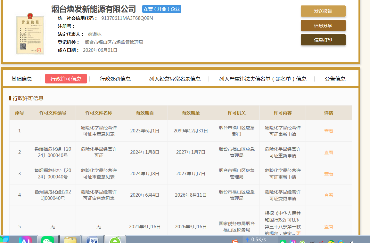Click the network speed 0.5K/s indicator

(x=256, y=239)
